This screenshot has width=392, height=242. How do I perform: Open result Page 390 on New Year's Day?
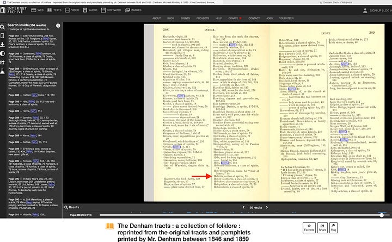click(x=33, y=186)
